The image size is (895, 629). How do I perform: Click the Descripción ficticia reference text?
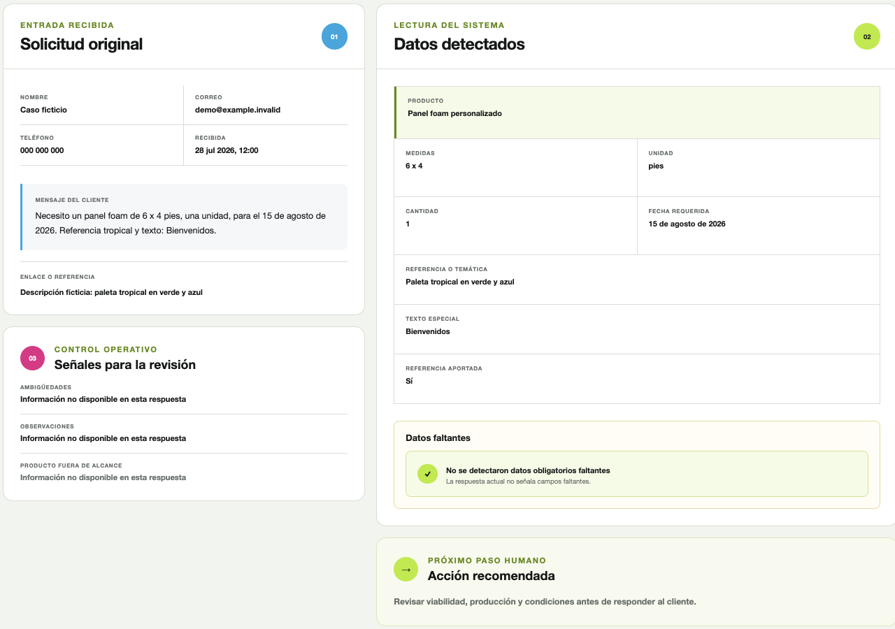tap(111, 292)
